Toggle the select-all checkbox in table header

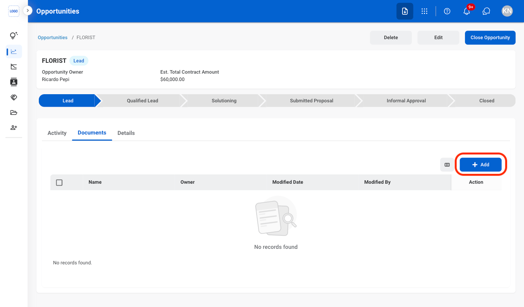pos(59,183)
